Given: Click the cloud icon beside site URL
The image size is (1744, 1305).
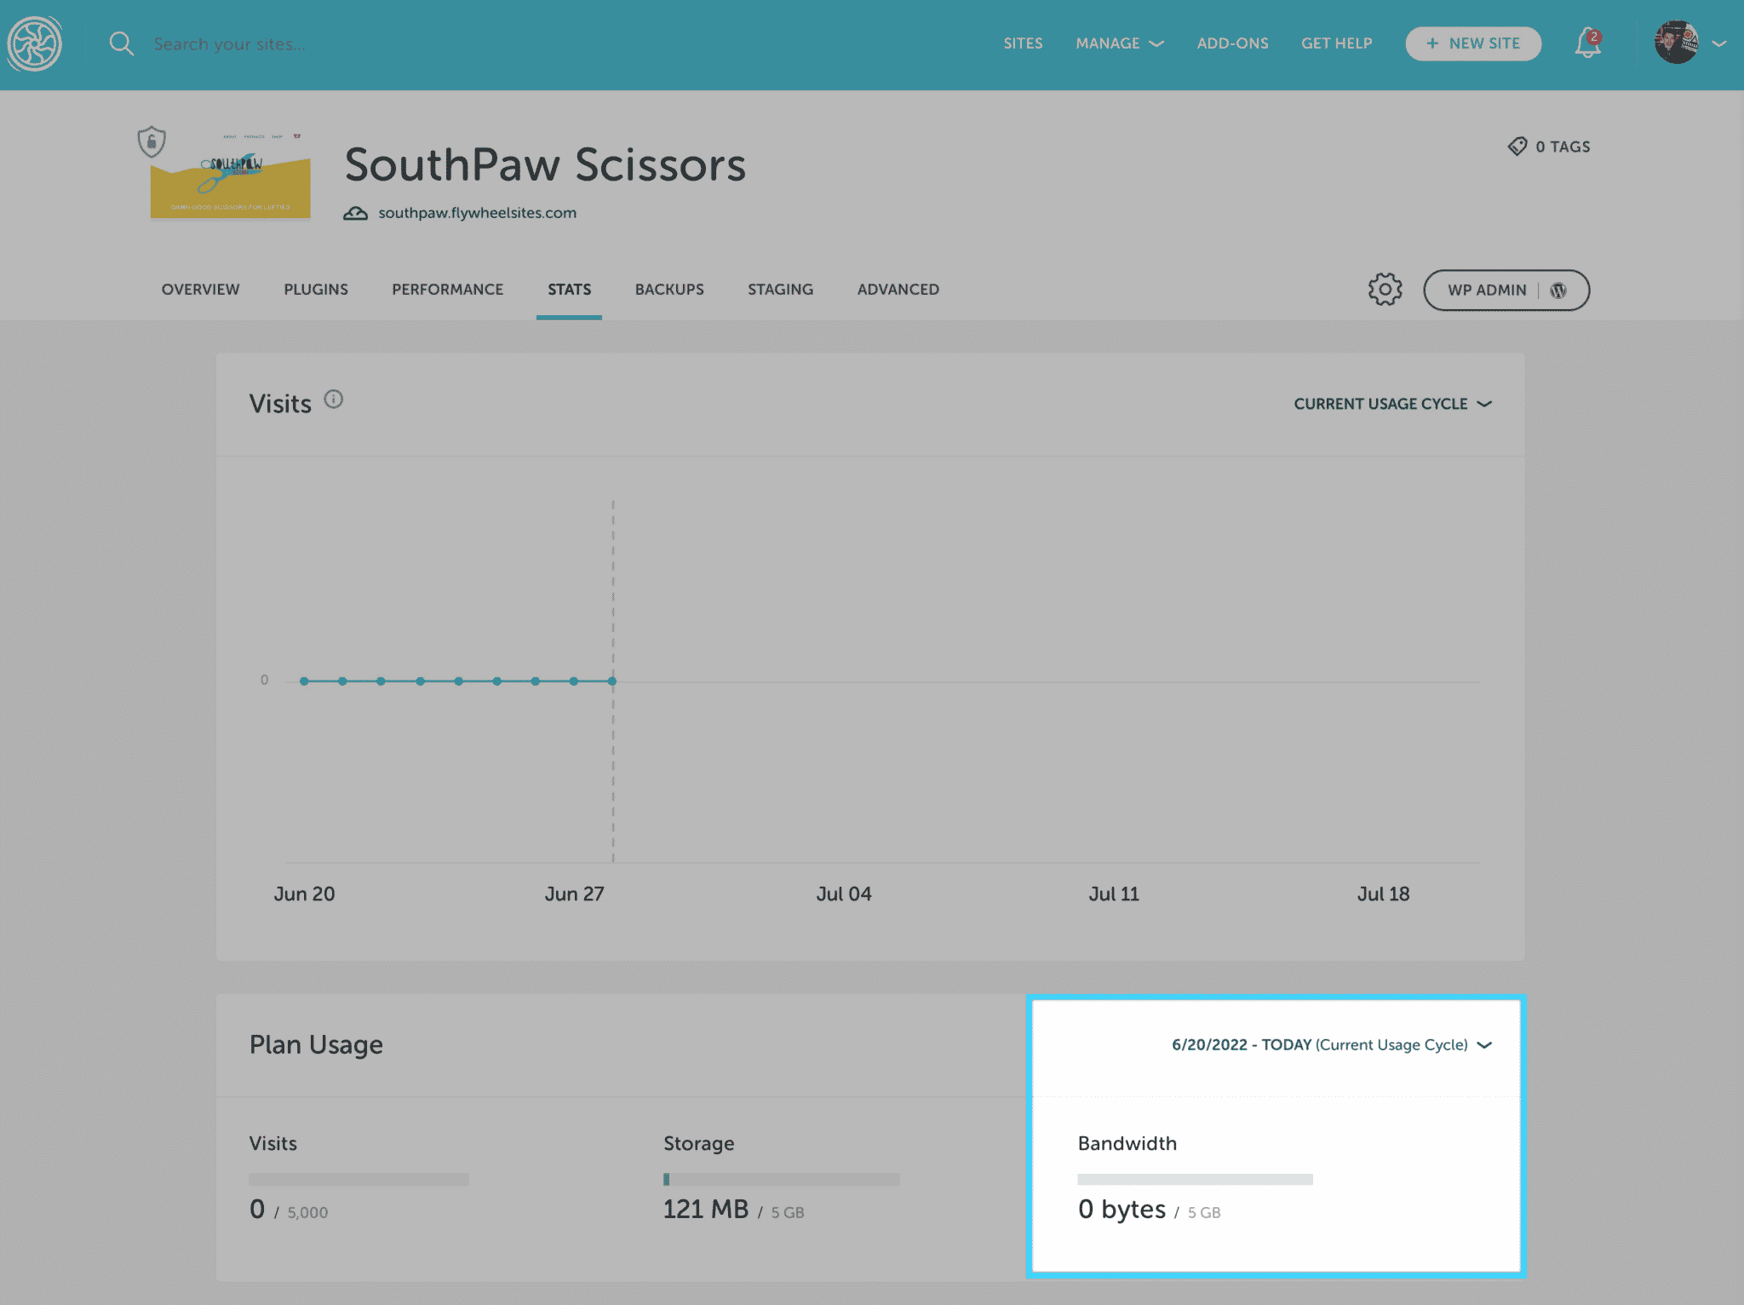Looking at the screenshot, I should [x=355, y=213].
